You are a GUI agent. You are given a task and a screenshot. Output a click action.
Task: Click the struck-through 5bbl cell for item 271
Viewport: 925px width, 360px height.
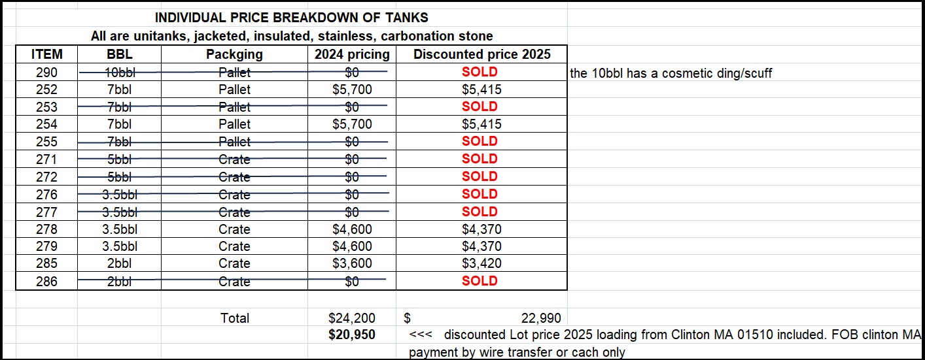tap(119, 159)
